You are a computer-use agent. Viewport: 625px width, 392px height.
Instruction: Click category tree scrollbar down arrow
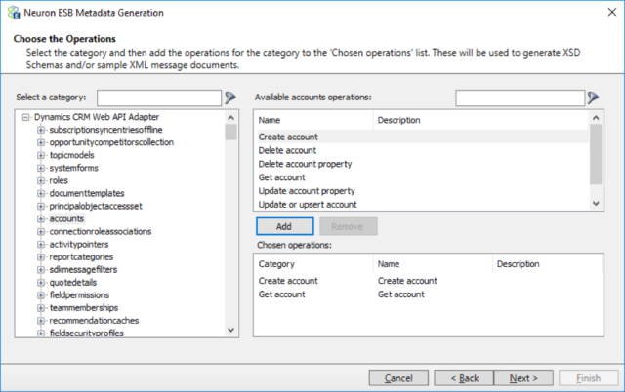(x=230, y=330)
